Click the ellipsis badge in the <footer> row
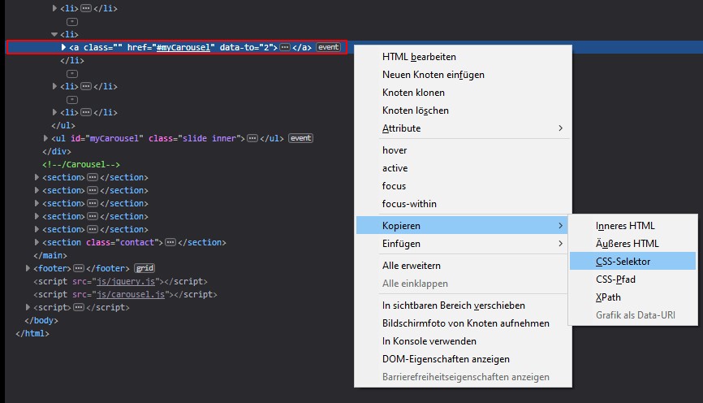 pos(79,268)
